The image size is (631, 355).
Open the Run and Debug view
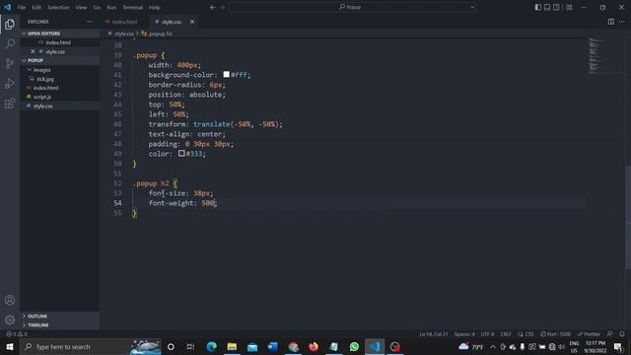tap(10, 84)
